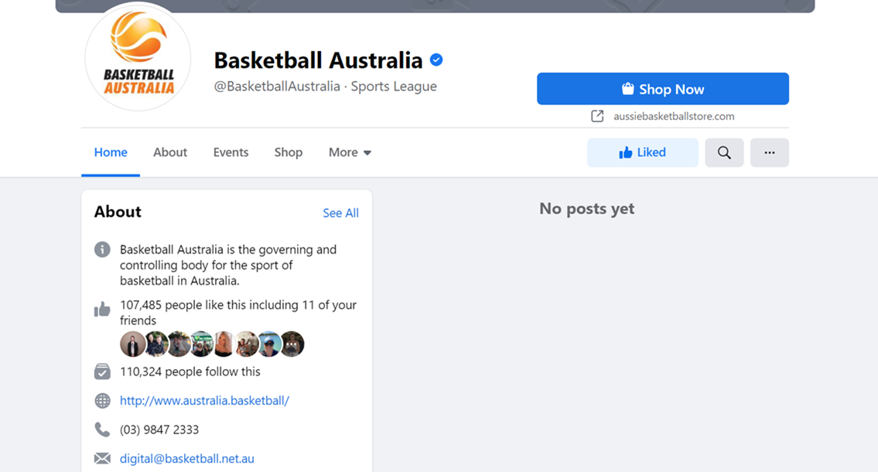Click the thumbs-up likes icon in About
The height and width of the screenshot is (472, 878).
pos(102,308)
